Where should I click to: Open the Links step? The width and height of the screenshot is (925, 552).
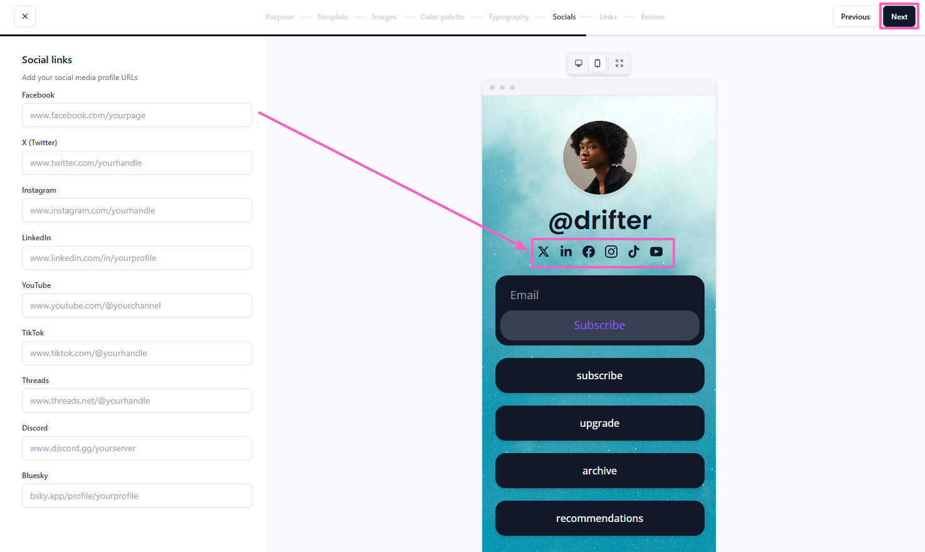pos(607,17)
